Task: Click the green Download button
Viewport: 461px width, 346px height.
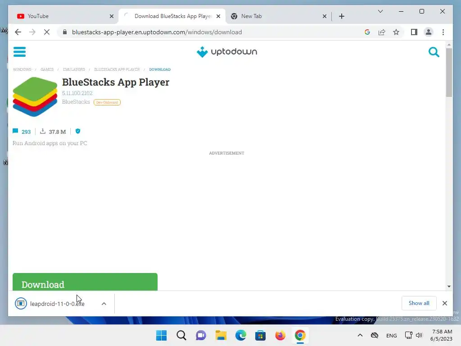Action: (x=85, y=282)
